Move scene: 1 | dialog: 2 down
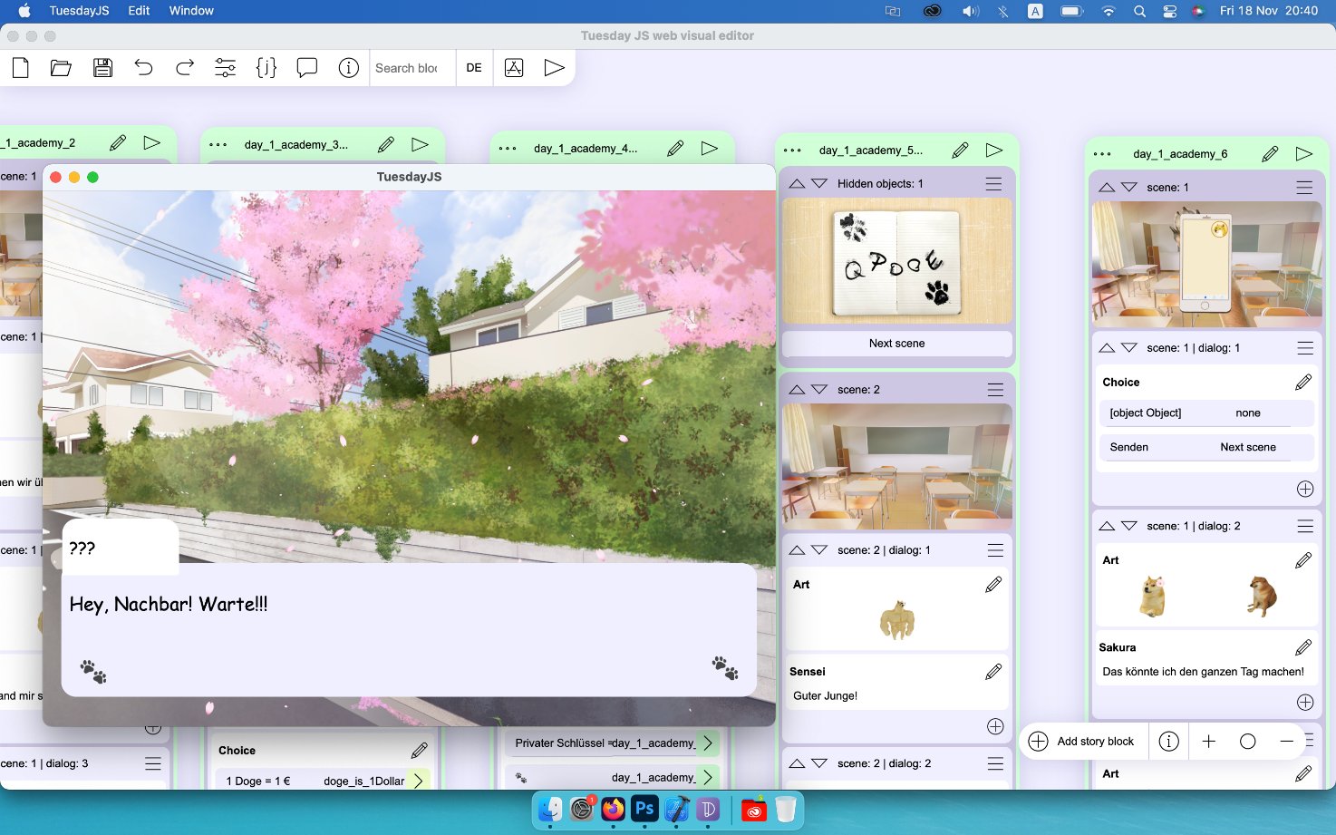 coord(1129,526)
